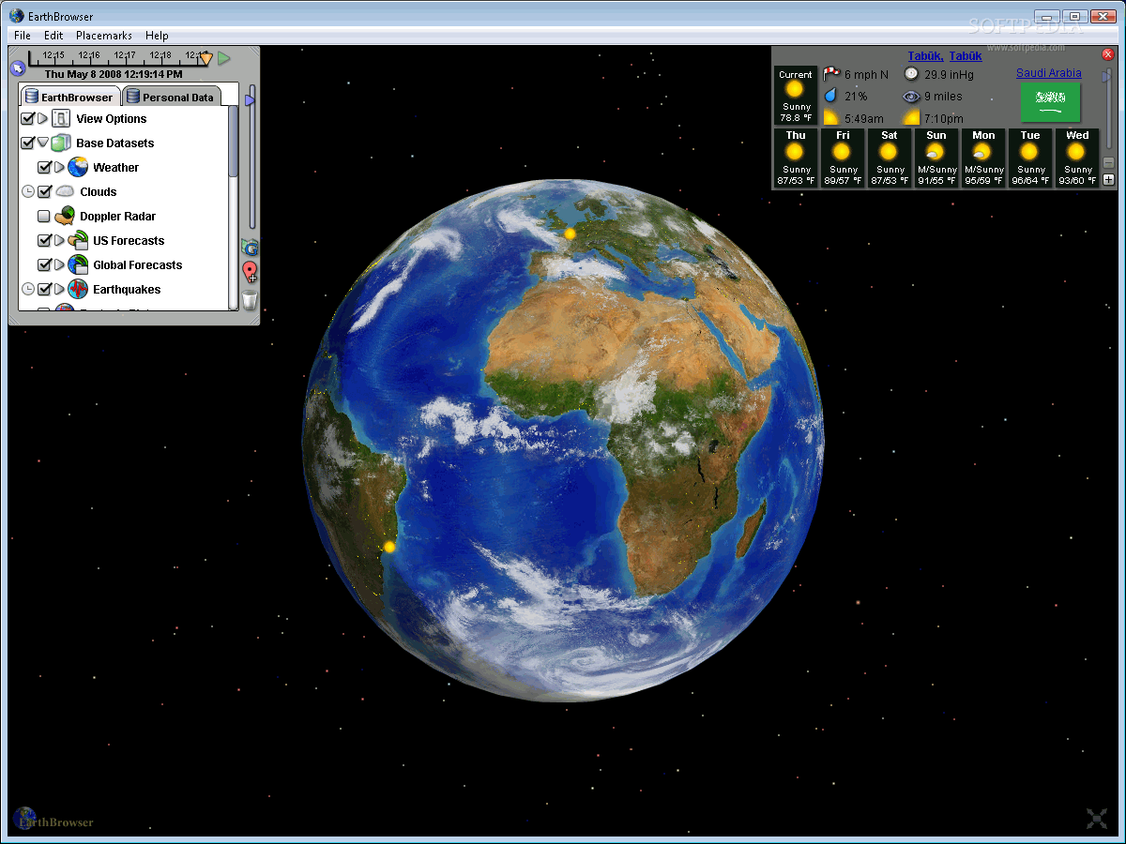Click the clock icon beside Clouds
The width and height of the screenshot is (1126, 844).
tap(28, 191)
